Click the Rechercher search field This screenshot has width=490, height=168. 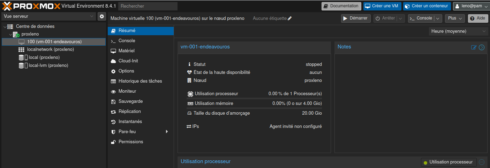tap(148, 6)
